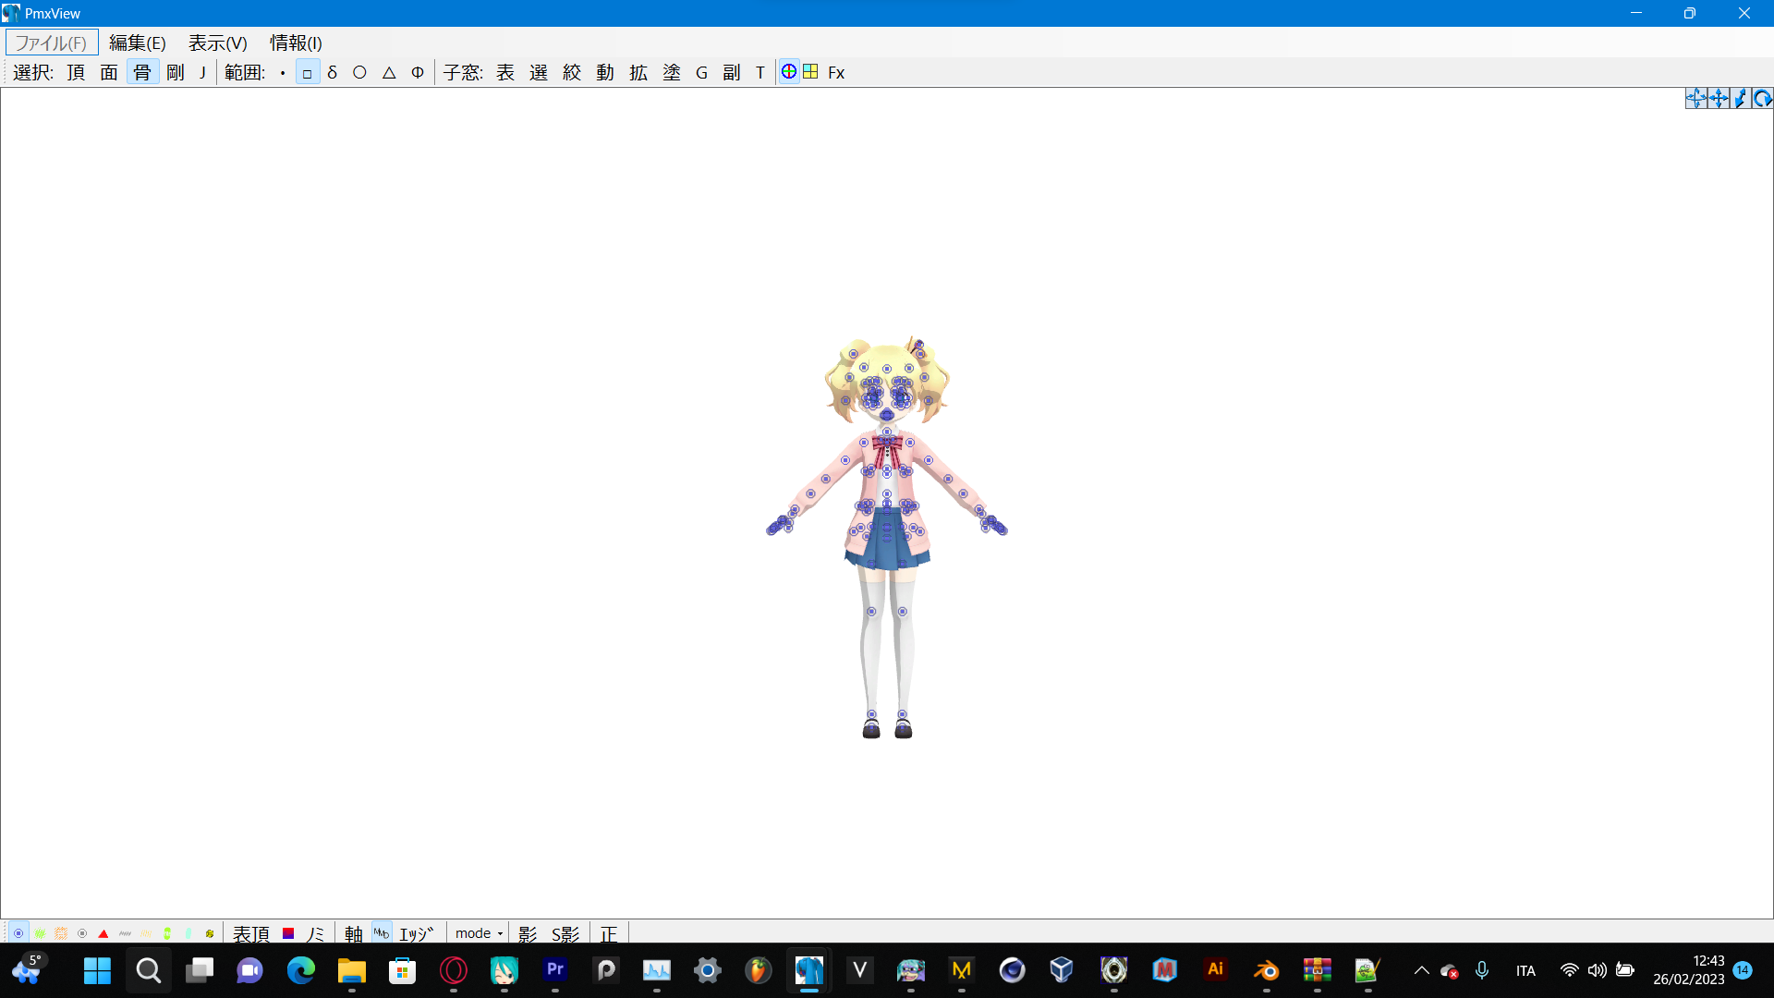Switch to 剛 rigid body selection mode
The image size is (1774, 998).
coord(175,72)
